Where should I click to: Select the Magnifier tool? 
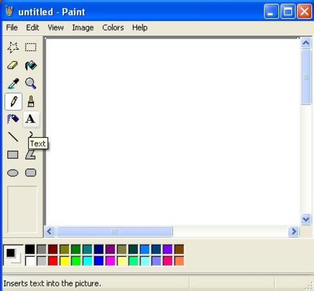(x=31, y=84)
